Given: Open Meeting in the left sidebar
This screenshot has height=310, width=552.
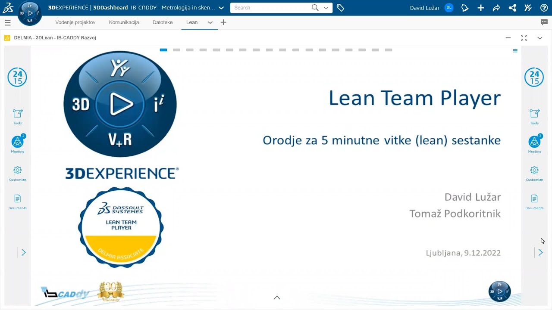Looking at the screenshot, I should [x=18, y=144].
